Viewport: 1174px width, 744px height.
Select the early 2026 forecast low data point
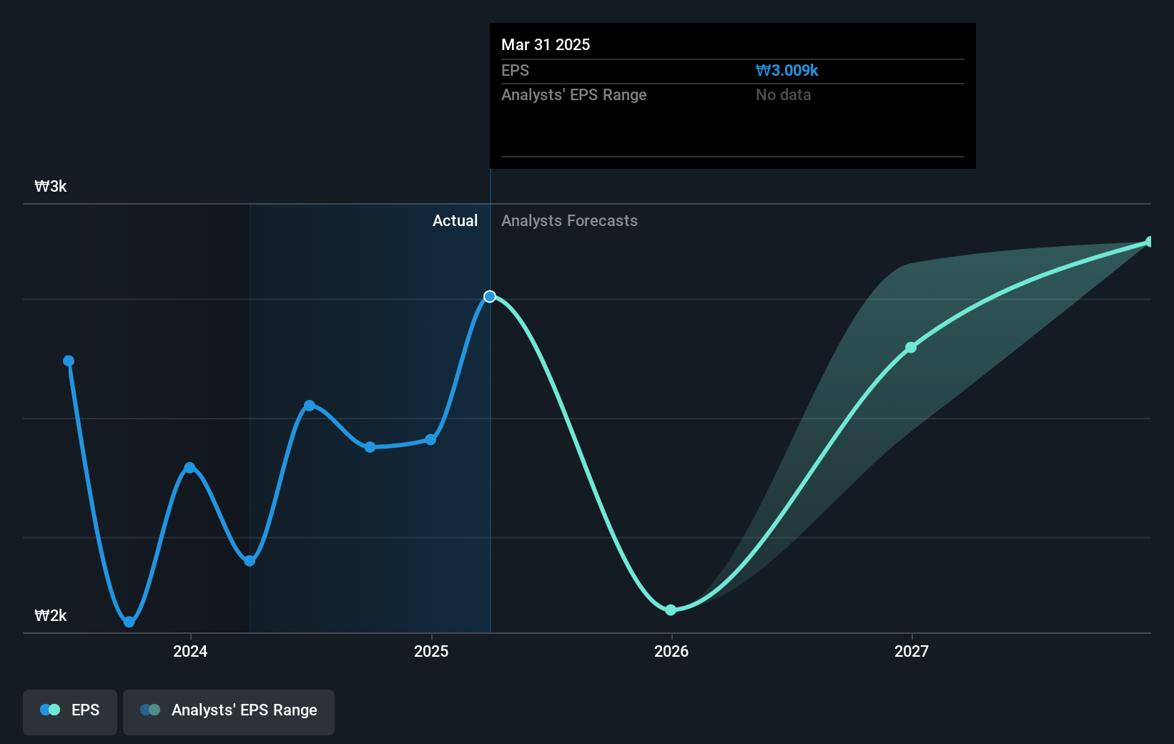(x=671, y=610)
